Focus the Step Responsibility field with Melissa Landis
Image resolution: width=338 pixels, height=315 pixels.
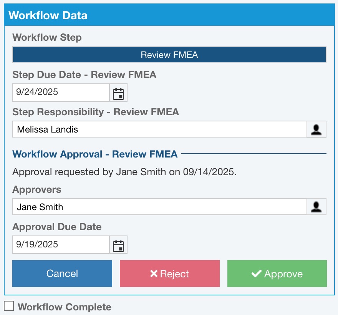coord(159,129)
